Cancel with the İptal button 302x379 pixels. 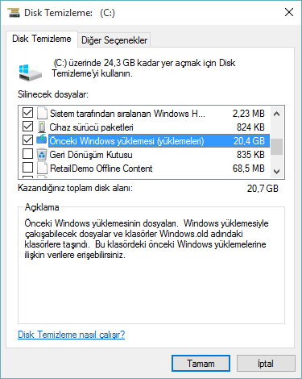266,364
